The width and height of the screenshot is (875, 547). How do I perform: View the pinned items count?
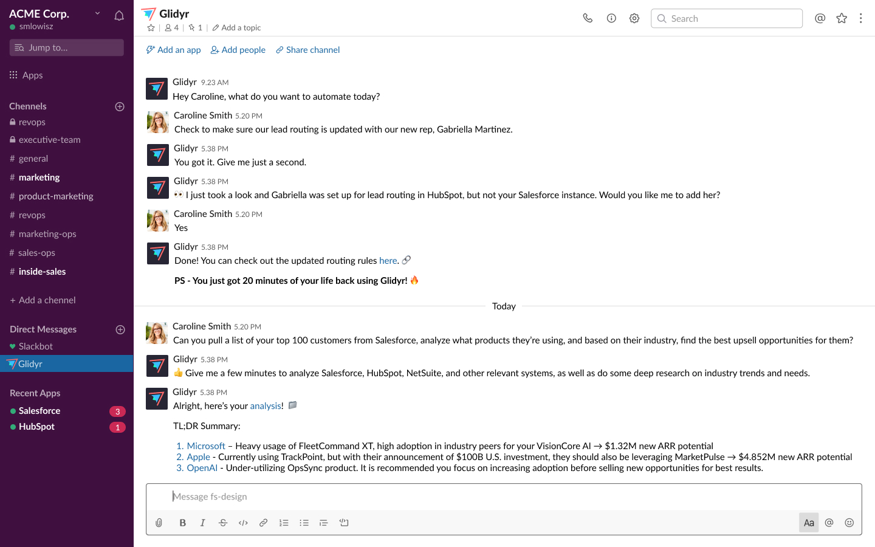point(195,27)
